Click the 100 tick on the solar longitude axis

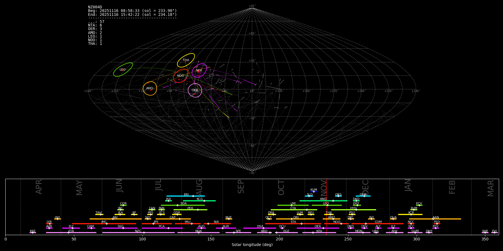click(143, 239)
